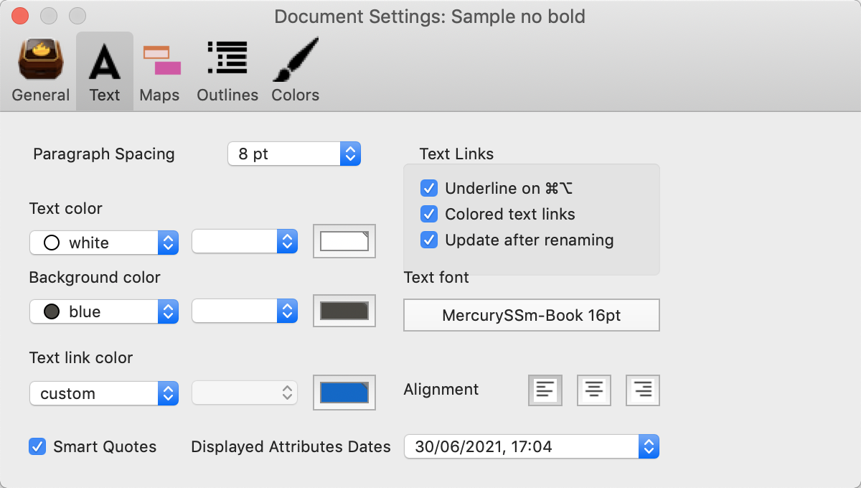Click the dark background color well
The width and height of the screenshot is (861, 488).
(x=344, y=311)
